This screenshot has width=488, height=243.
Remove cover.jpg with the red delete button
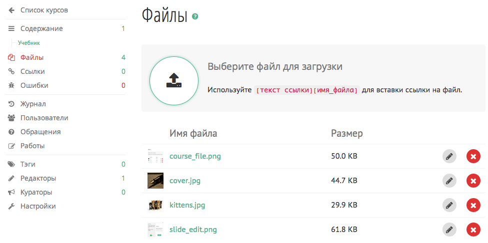click(473, 181)
